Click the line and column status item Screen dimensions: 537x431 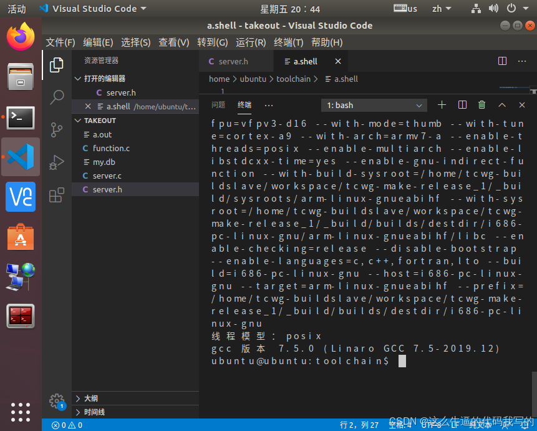pyautogui.click(x=359, y=425)
